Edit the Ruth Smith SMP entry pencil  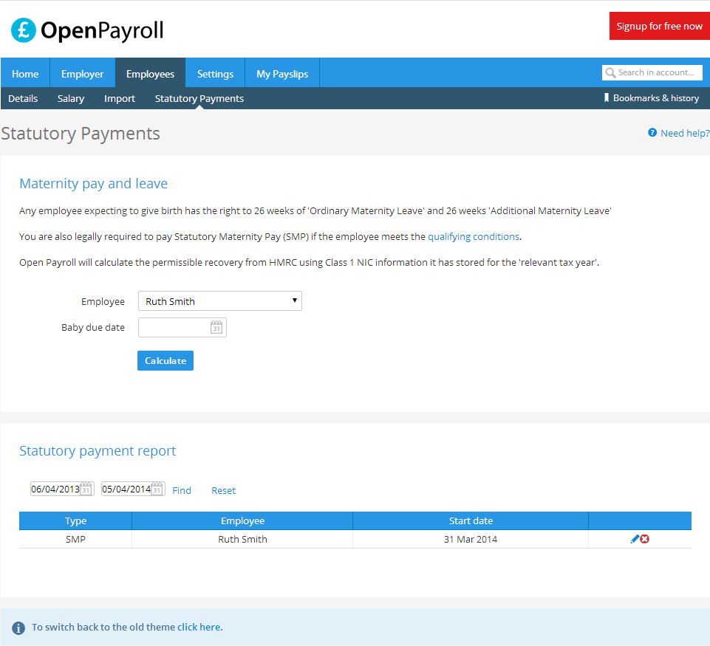click(635, 539)
